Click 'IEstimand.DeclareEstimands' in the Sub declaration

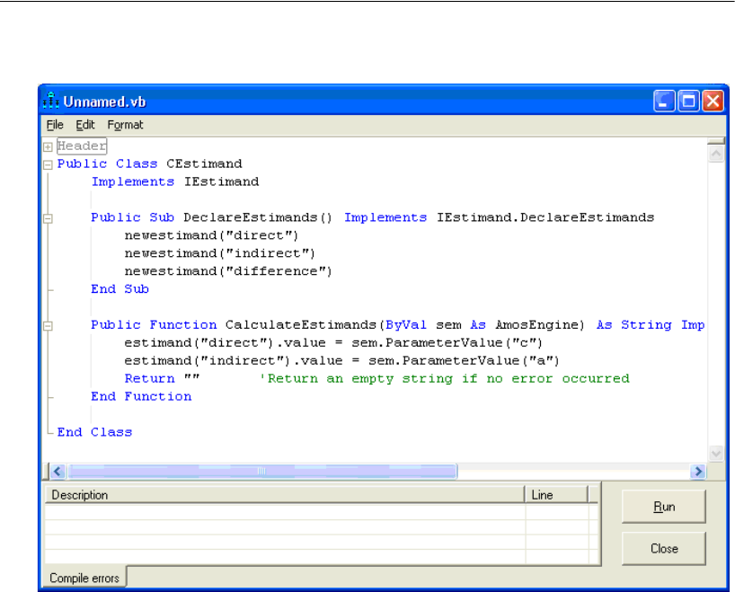[x=545, y=217]
